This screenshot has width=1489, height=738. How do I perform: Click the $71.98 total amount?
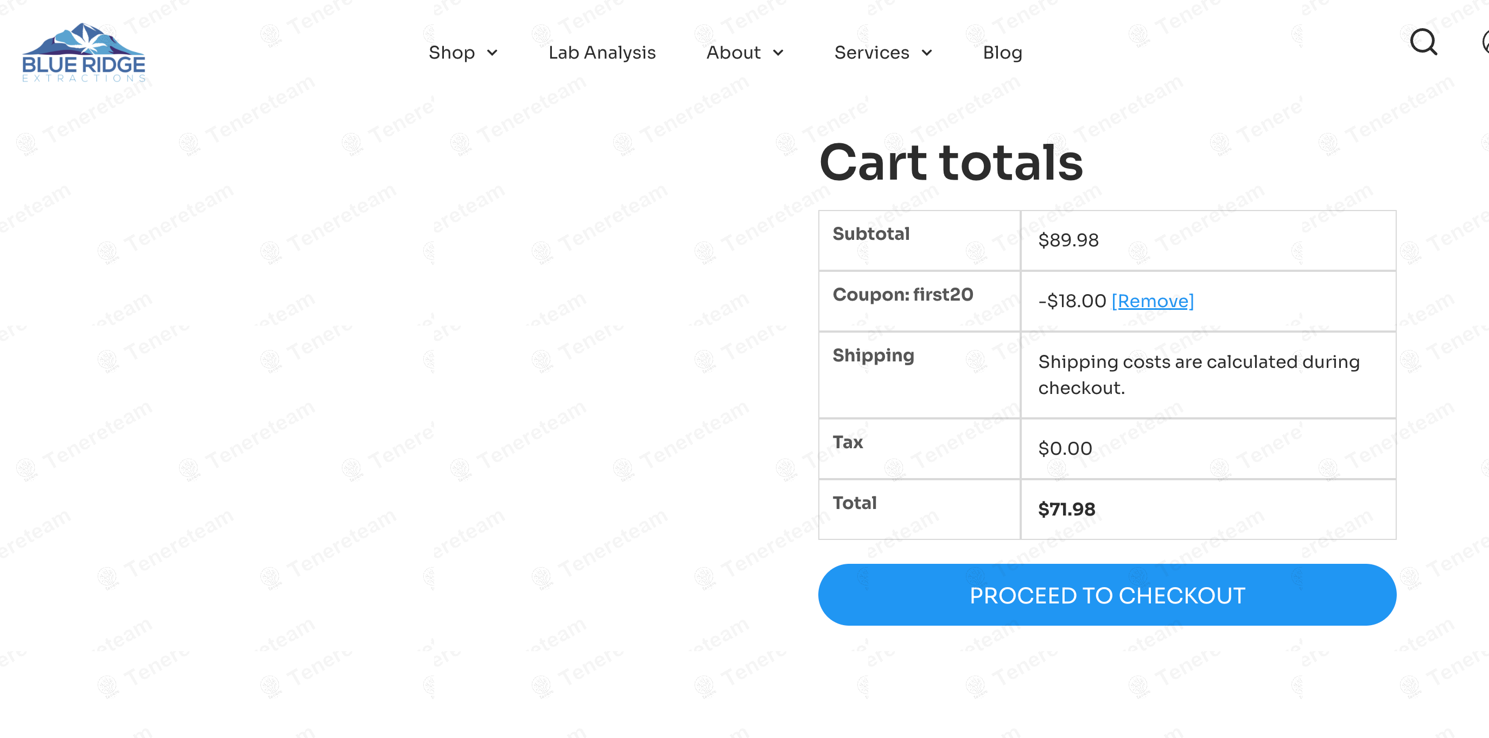[1066, 509]
